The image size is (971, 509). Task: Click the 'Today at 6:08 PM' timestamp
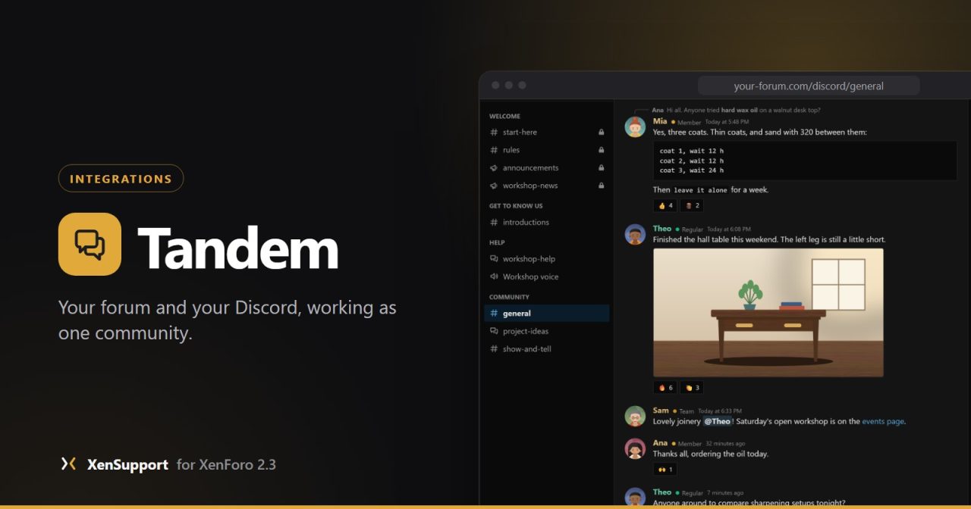click(x=729, y=230)
